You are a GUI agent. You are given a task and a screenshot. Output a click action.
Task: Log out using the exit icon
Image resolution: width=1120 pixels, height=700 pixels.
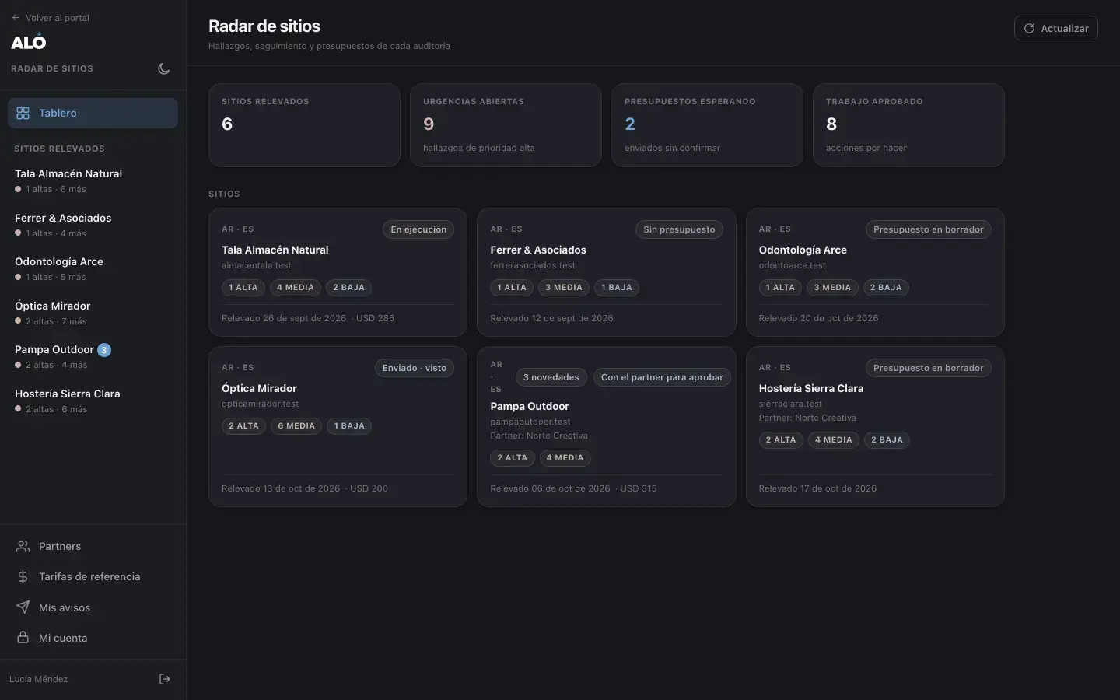(x=165, y=679)
